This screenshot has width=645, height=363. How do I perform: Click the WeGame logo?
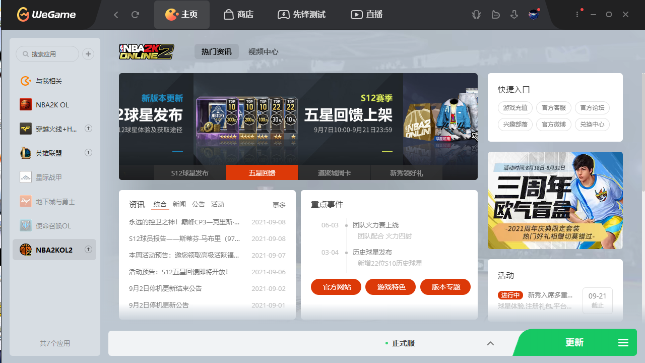46,15
